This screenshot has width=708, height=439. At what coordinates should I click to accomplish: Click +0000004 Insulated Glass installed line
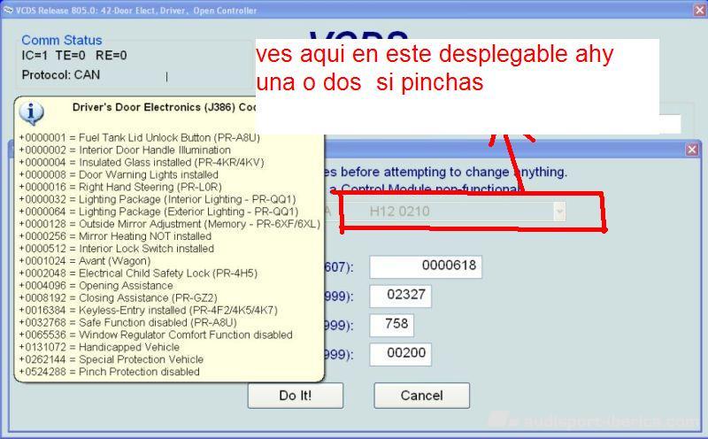142,162
